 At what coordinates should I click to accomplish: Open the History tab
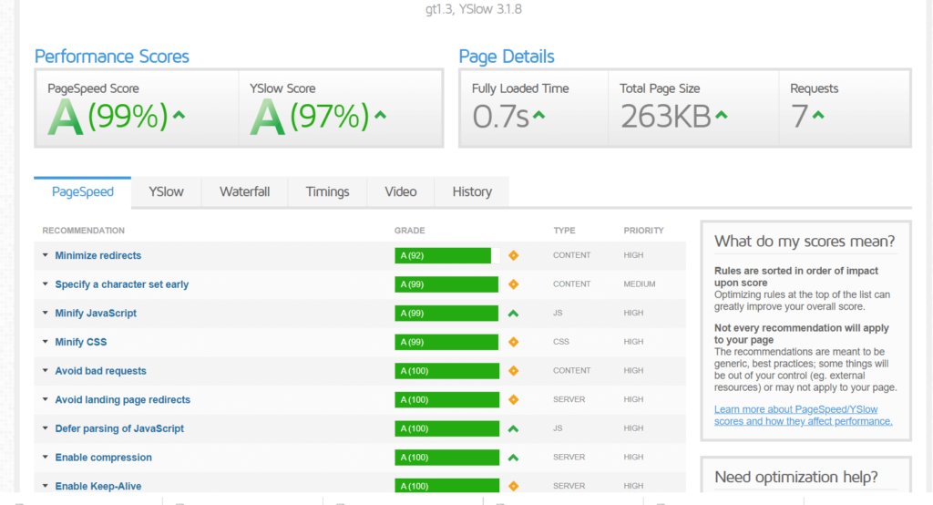[472, 191]
